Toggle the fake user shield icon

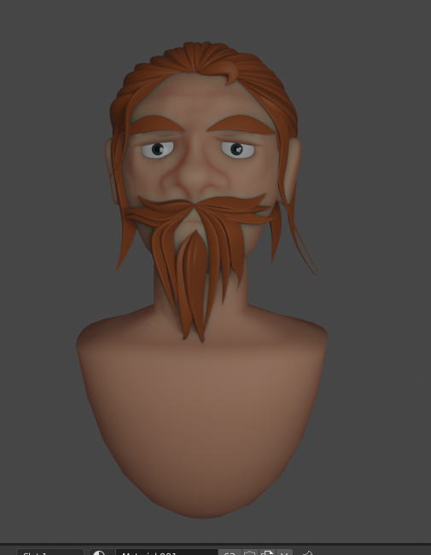tap(250, 552)
